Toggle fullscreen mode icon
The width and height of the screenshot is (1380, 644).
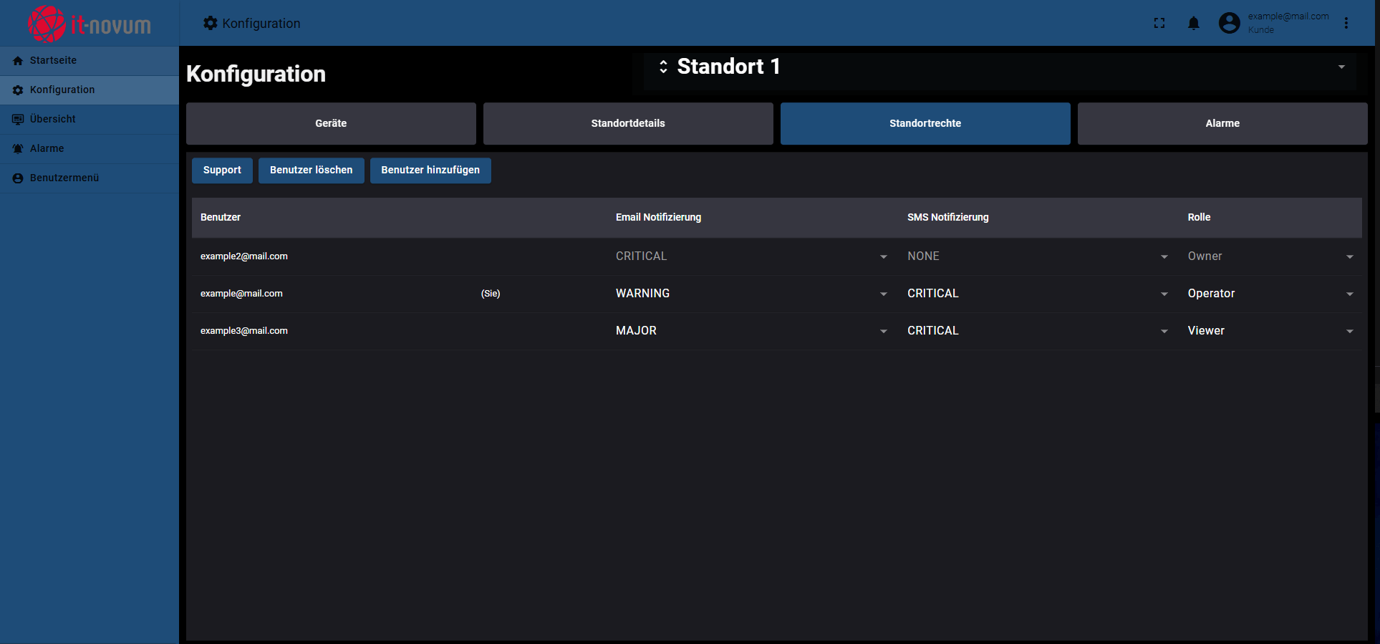coord(1159,24)
